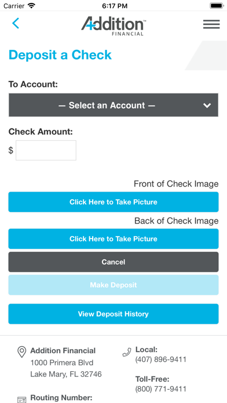Image resolution: width=227 pixels, height=403 pixels.
Task: Tap the blue back arrow icon
Action: click(x=16, y=23)
